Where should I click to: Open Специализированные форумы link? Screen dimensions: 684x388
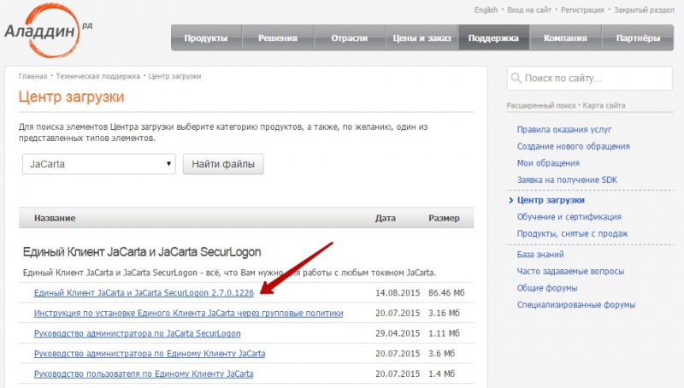point(576,305)
